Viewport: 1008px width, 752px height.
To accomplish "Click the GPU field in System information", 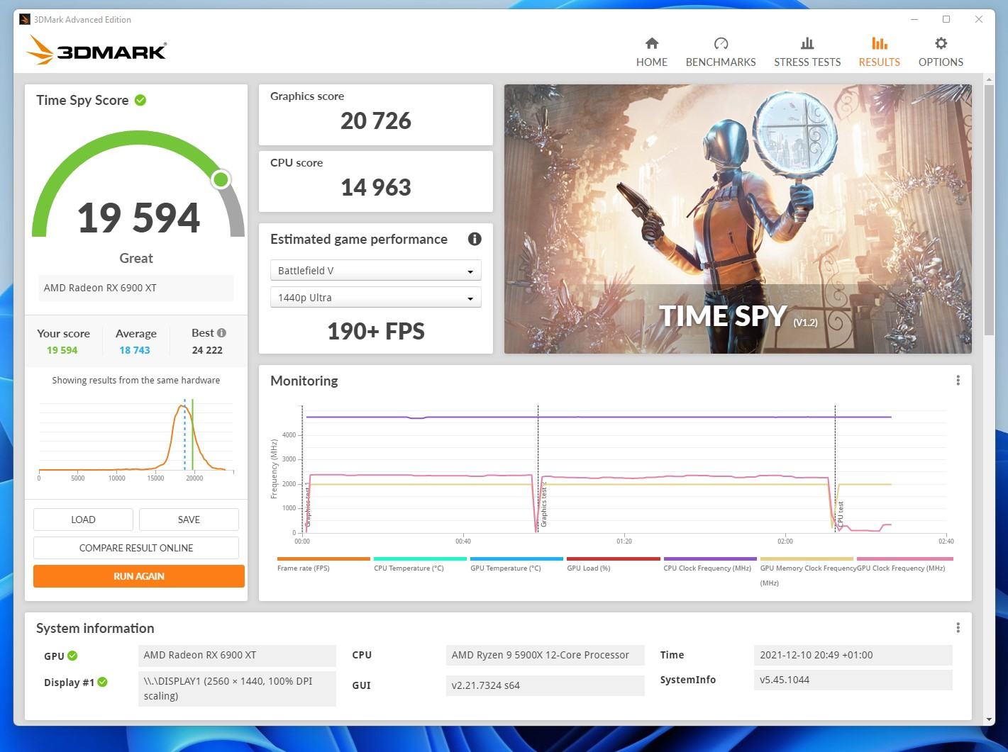I will coord(237,655).
